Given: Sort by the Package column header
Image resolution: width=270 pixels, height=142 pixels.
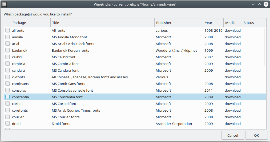Looking at the screenshot, I should click(30, 23).
